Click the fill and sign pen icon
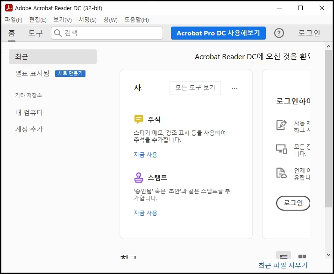 [x=281, y=125]
